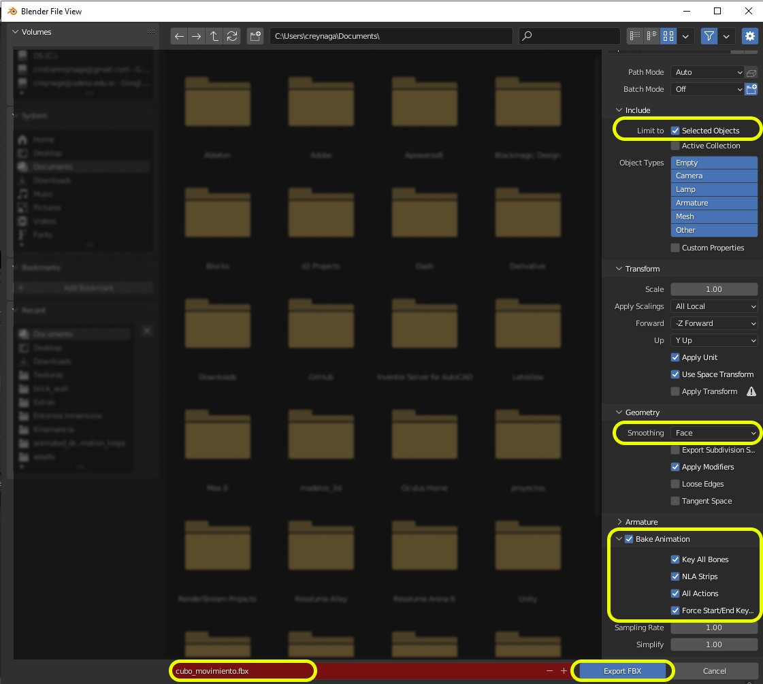Viewport: 763px width, 684px height.
Task: Open the Forward axis dropdown
Action: 715,323
